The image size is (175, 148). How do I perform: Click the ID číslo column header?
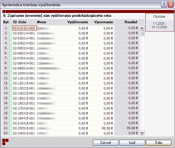pyautogui.click(x=20, y=22)
